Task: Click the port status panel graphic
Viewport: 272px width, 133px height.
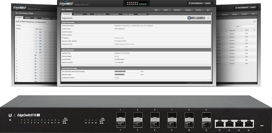Action: pos(136,3)
